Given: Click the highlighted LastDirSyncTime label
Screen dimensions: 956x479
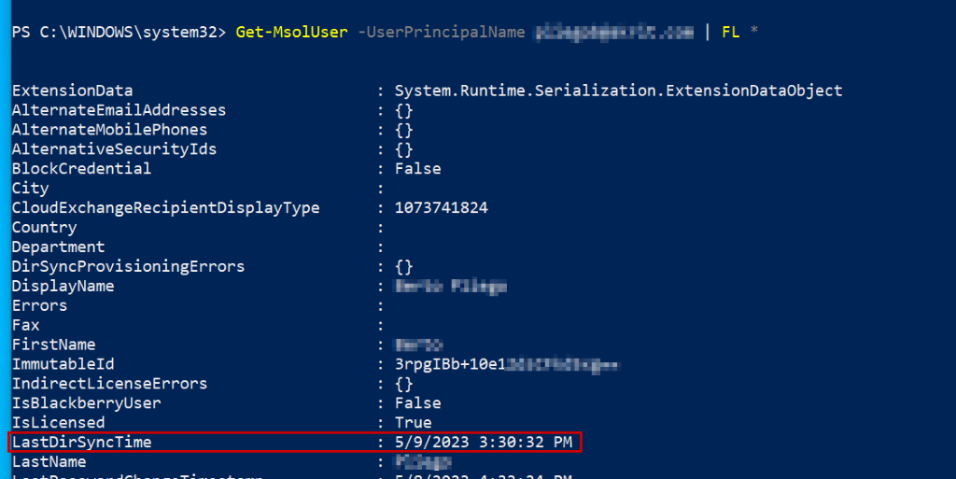Looking at the screenshot, I should point(81,443).
